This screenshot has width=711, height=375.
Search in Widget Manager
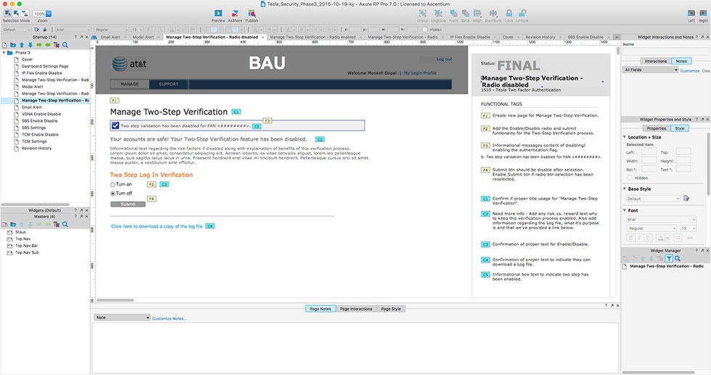678,258
